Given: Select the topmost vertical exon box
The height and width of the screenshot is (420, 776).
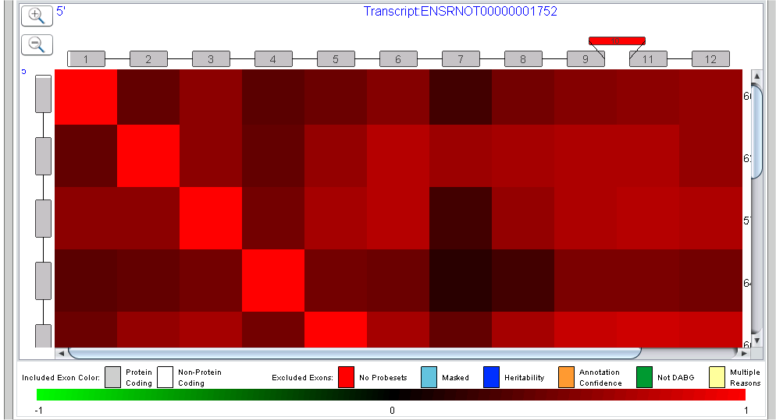Looking at the screenshot, I should coord(44,94).
